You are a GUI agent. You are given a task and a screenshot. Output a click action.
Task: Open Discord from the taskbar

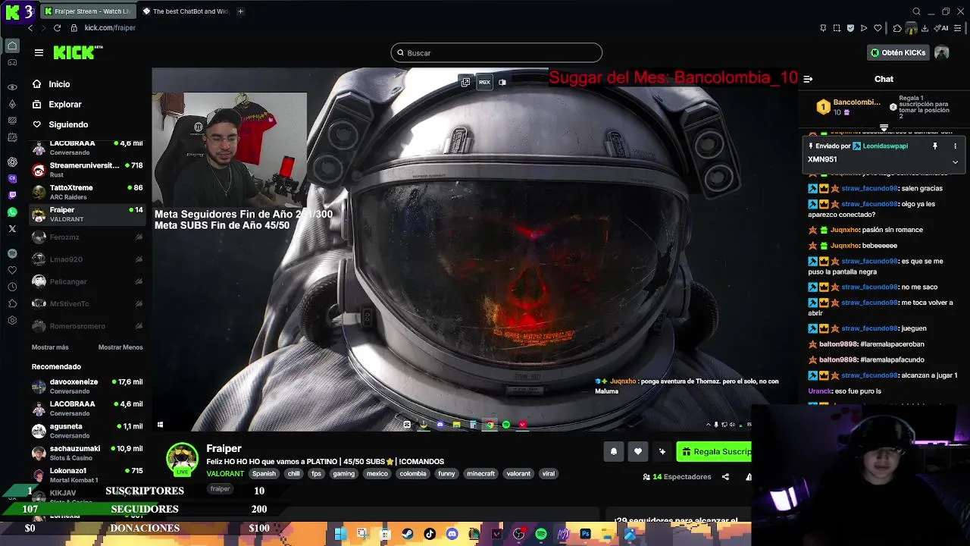(x=452, y=534)
